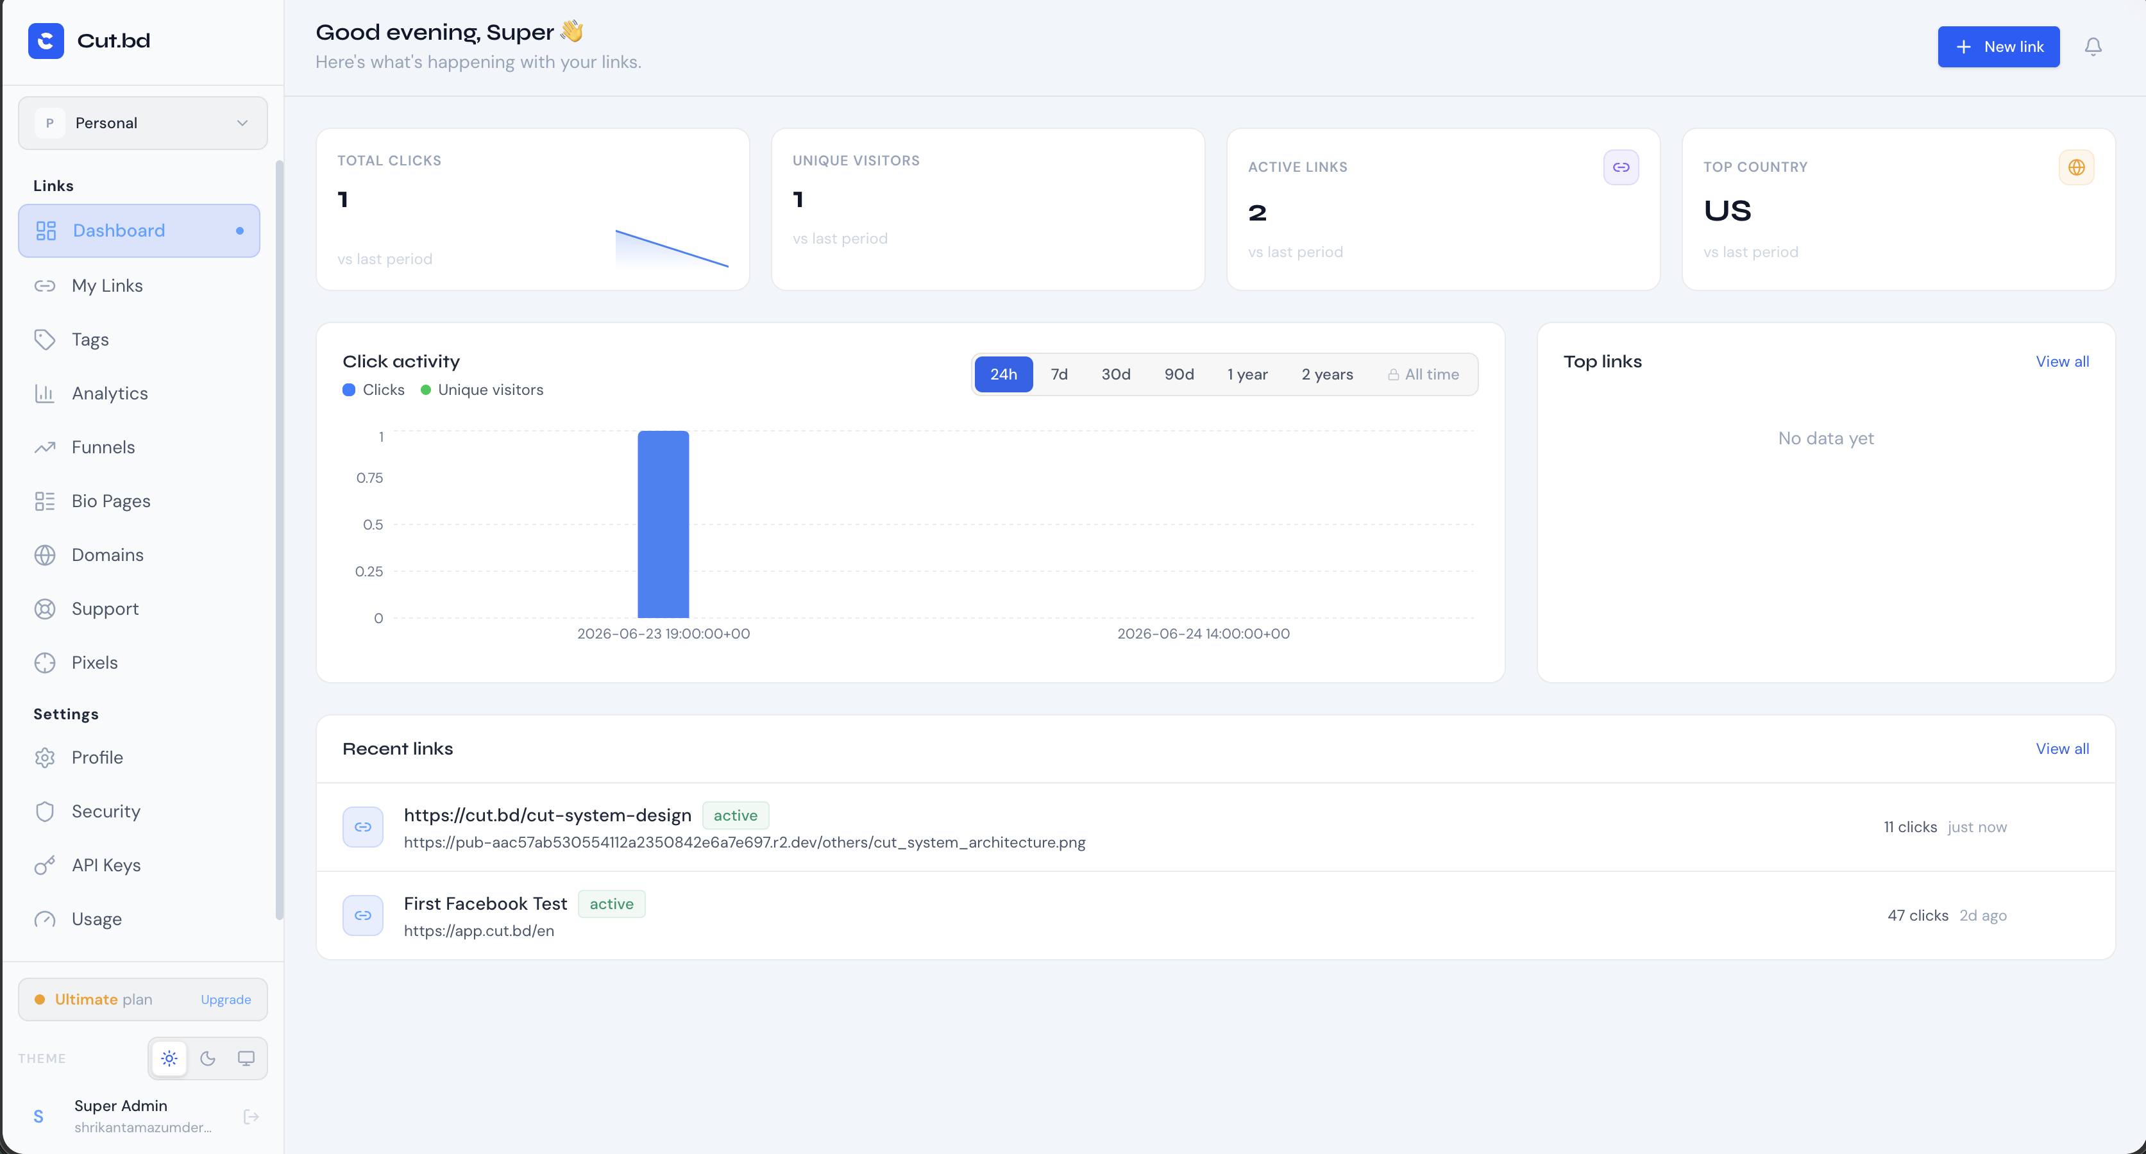
Task: Click the Total Clicks sparkline chart
Action: click(672, 248)
